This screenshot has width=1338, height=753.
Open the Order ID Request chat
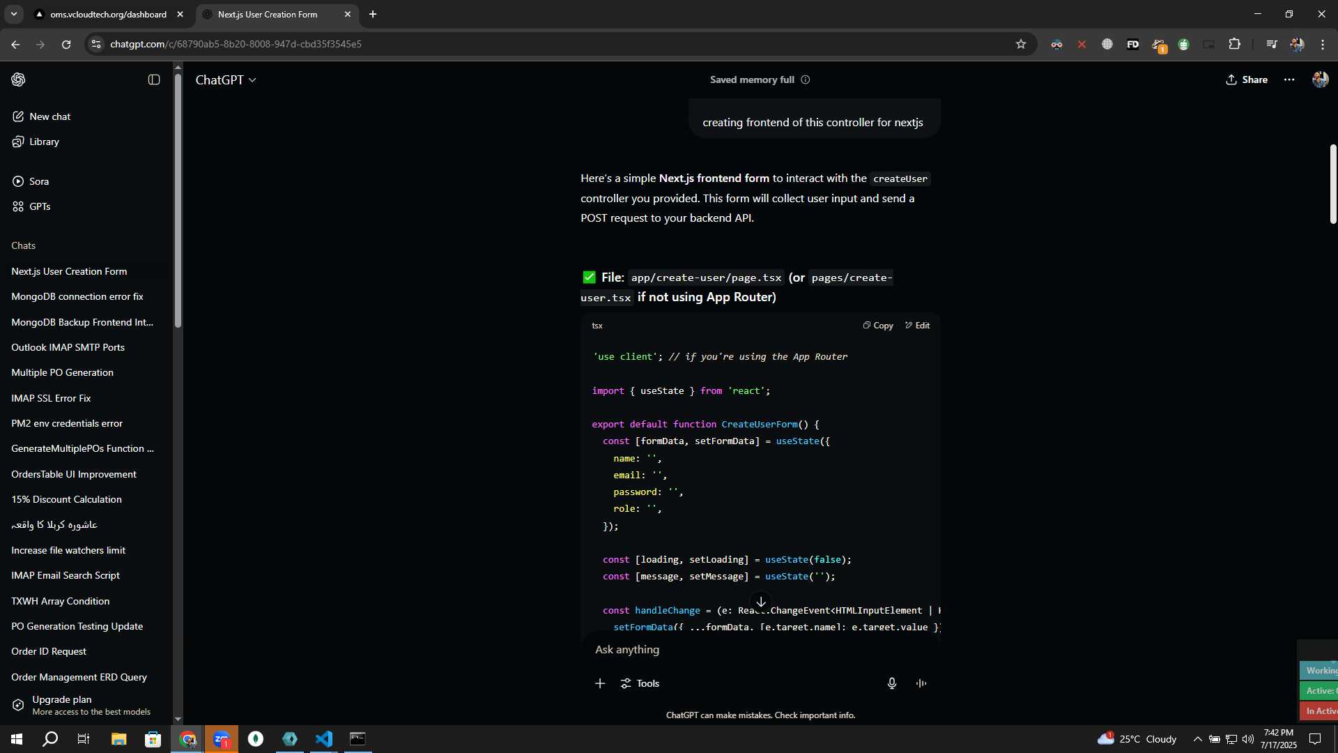click(49, 651)
